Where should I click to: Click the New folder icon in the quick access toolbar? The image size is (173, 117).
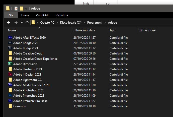(x=22, y=9)
